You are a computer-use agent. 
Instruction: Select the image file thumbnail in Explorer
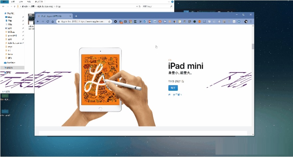pyautogui.click(x=31, y=19)
